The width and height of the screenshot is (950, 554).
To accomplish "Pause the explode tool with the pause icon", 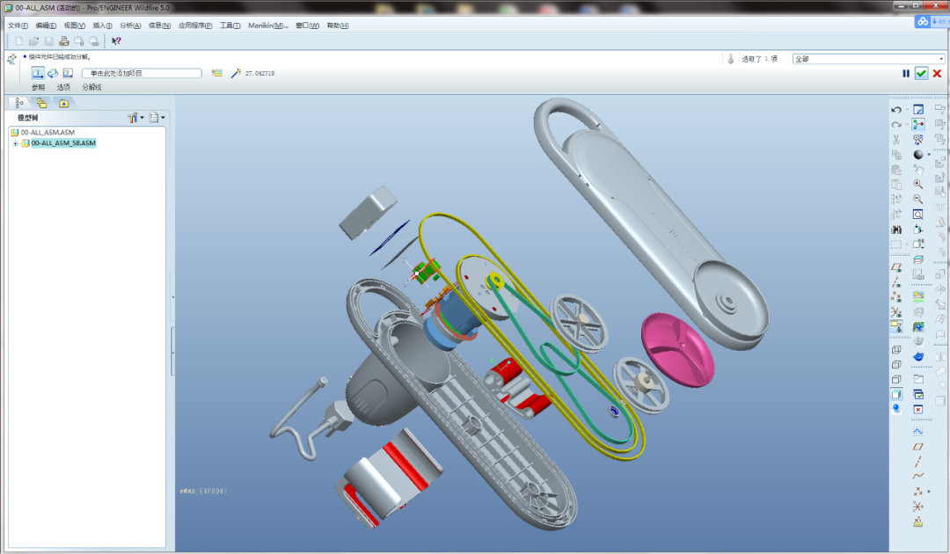I will click(x=906, y=74).
